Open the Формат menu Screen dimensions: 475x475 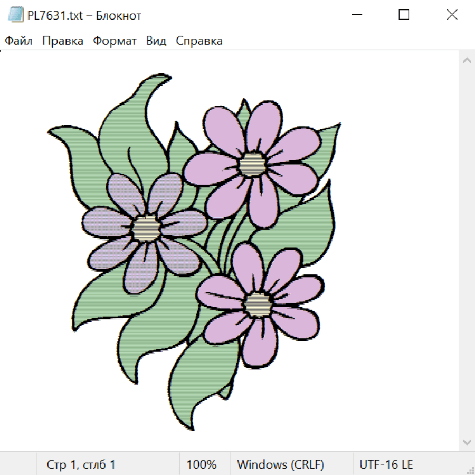click(x=115, y=41)
